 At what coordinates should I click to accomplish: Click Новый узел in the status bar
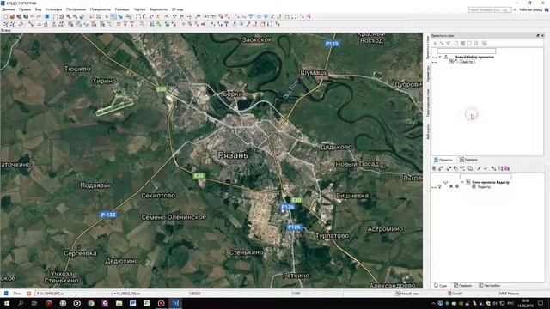[x=408, y=294]
